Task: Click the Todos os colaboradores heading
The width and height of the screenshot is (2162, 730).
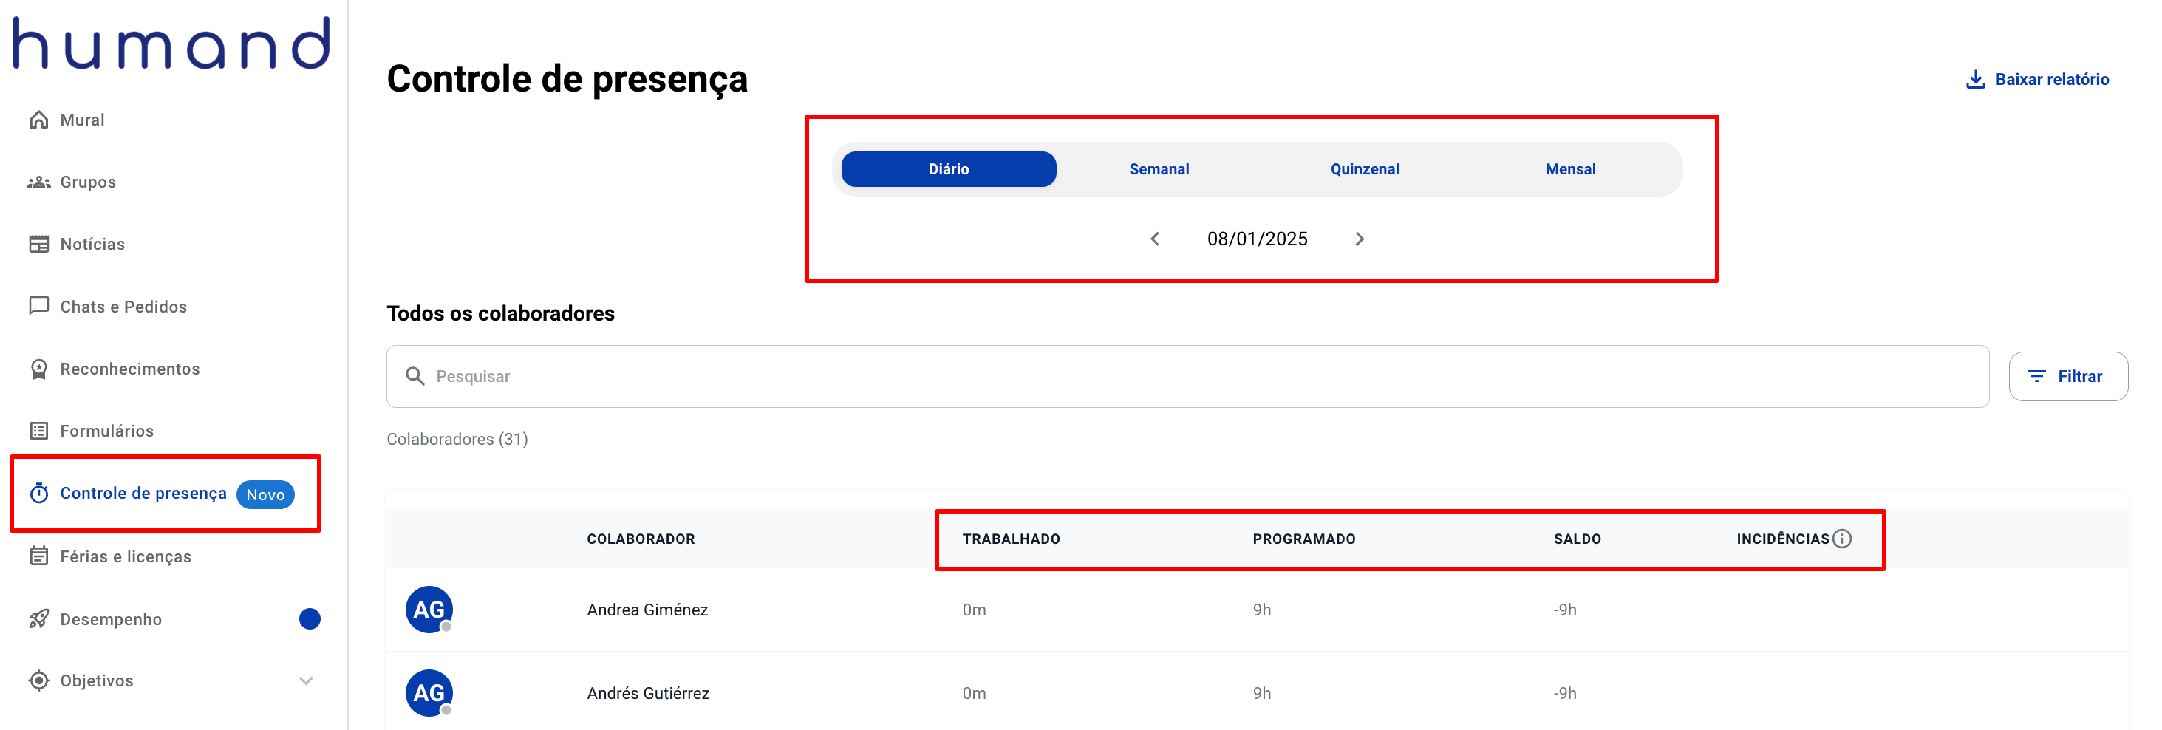Action: (500, 314)
